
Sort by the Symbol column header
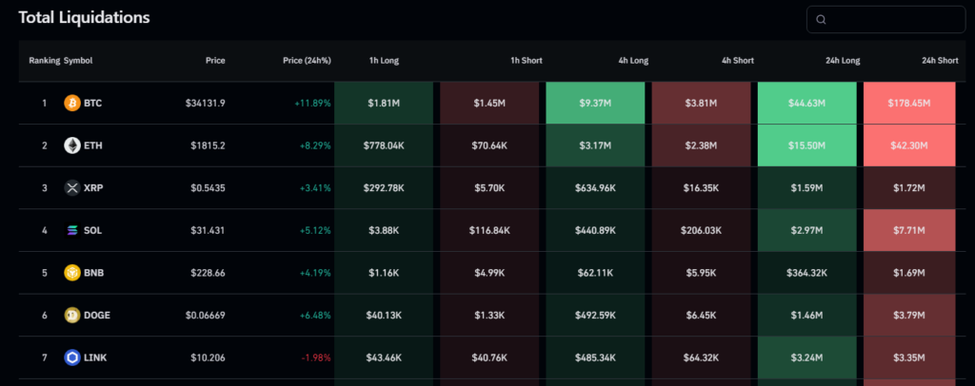click(x=78, y=61)
